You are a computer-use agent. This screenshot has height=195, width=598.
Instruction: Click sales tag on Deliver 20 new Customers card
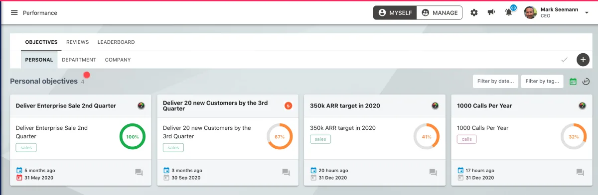click(x=173, y=148)
